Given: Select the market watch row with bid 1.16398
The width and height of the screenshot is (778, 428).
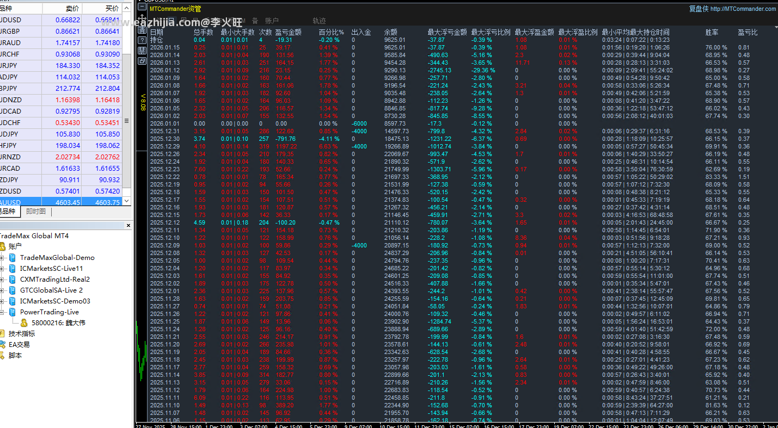Looking at the screenshot, I should 62,100.
